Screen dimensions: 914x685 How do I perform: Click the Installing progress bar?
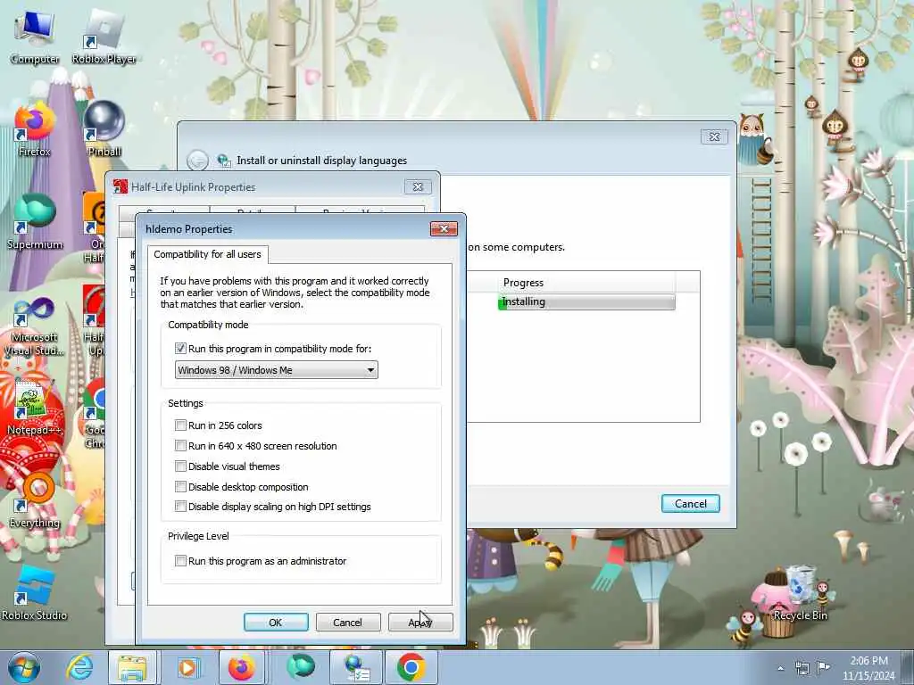pos(587,301)
